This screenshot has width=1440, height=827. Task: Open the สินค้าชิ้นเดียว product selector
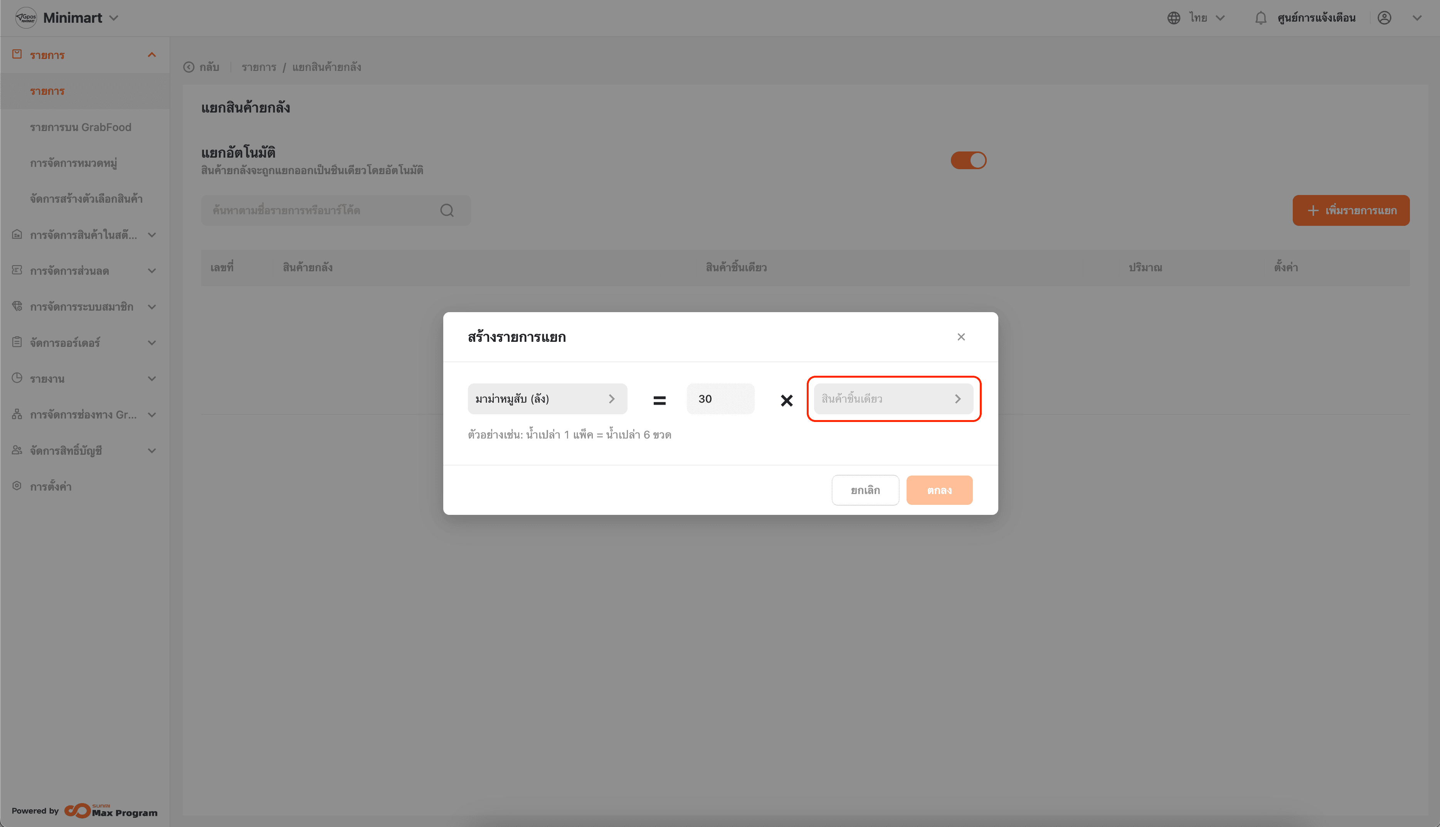[893, 399]
